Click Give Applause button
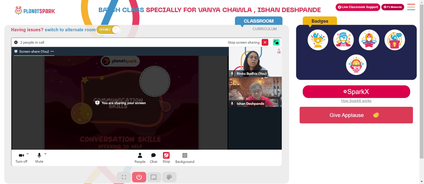 pyautogui.click(x=356, y=115)
